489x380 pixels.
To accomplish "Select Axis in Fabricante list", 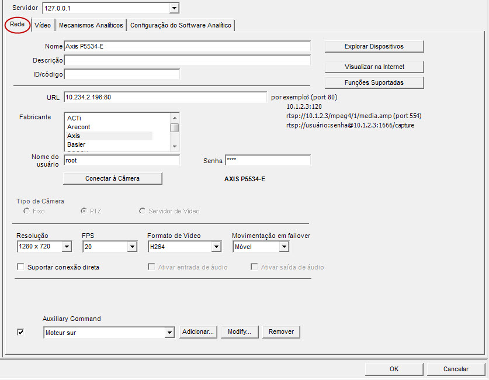I will [x=109, y=136].
